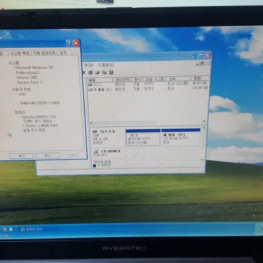The height and width of the screenshot is (263, 263).
Task: Click the product ID 76489-640-2972611-23850
Action: [x=40, y=103]
